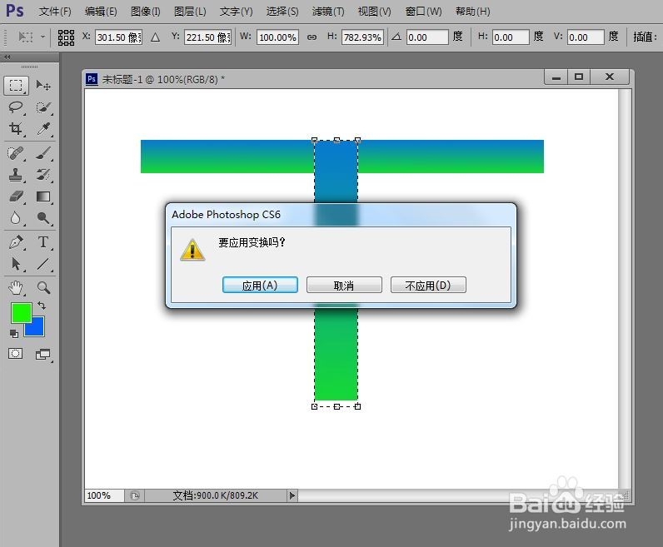Open the 编辑(E) menu

click(101, 12)
